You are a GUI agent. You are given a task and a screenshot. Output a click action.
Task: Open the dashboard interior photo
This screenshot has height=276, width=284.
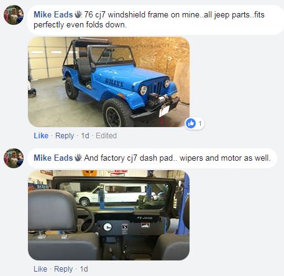coord(109,215)
